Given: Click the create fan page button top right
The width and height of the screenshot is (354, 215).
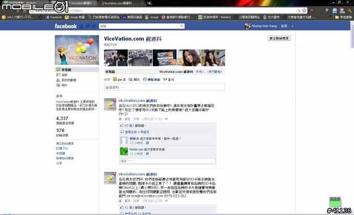Looking at the screenshot, I should tap(279, 38).
